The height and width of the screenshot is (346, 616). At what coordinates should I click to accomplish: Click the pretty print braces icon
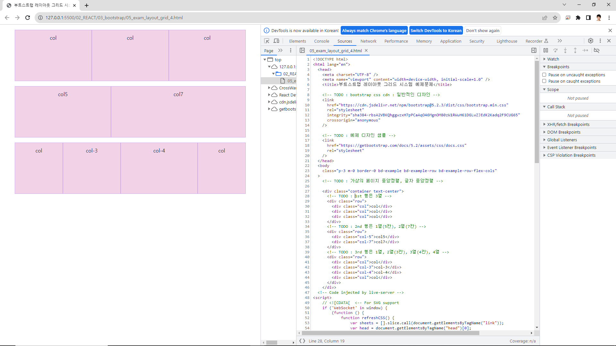pyautogui.click(x=302, y=341)
